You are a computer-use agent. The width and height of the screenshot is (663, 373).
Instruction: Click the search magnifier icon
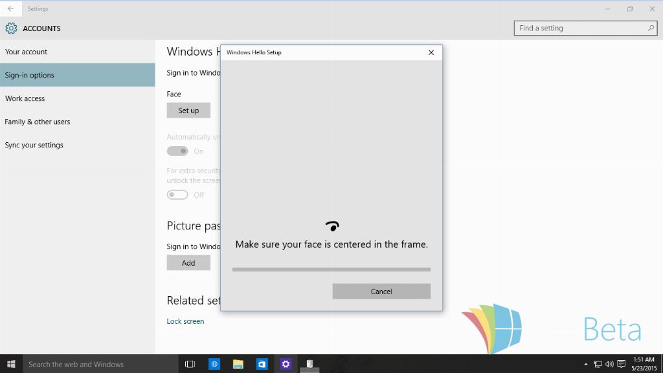tap(651, 28)
